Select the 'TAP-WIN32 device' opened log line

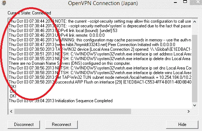100,49
